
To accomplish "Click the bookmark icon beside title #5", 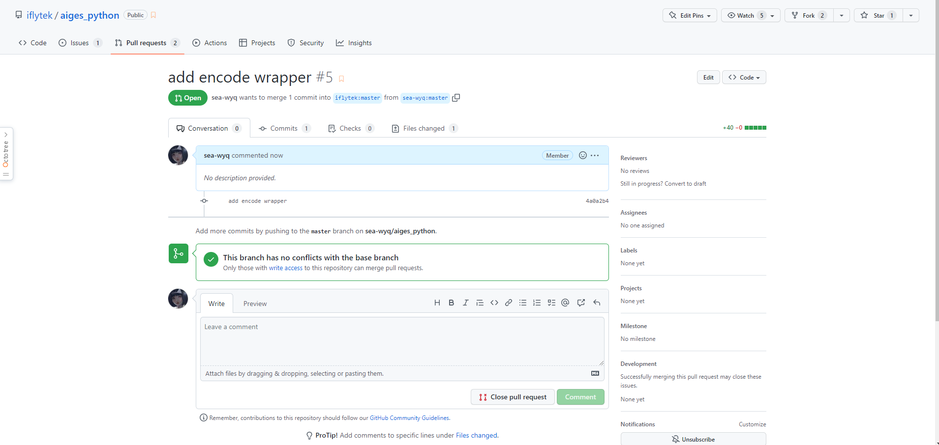I will click(x=341, y=79).
